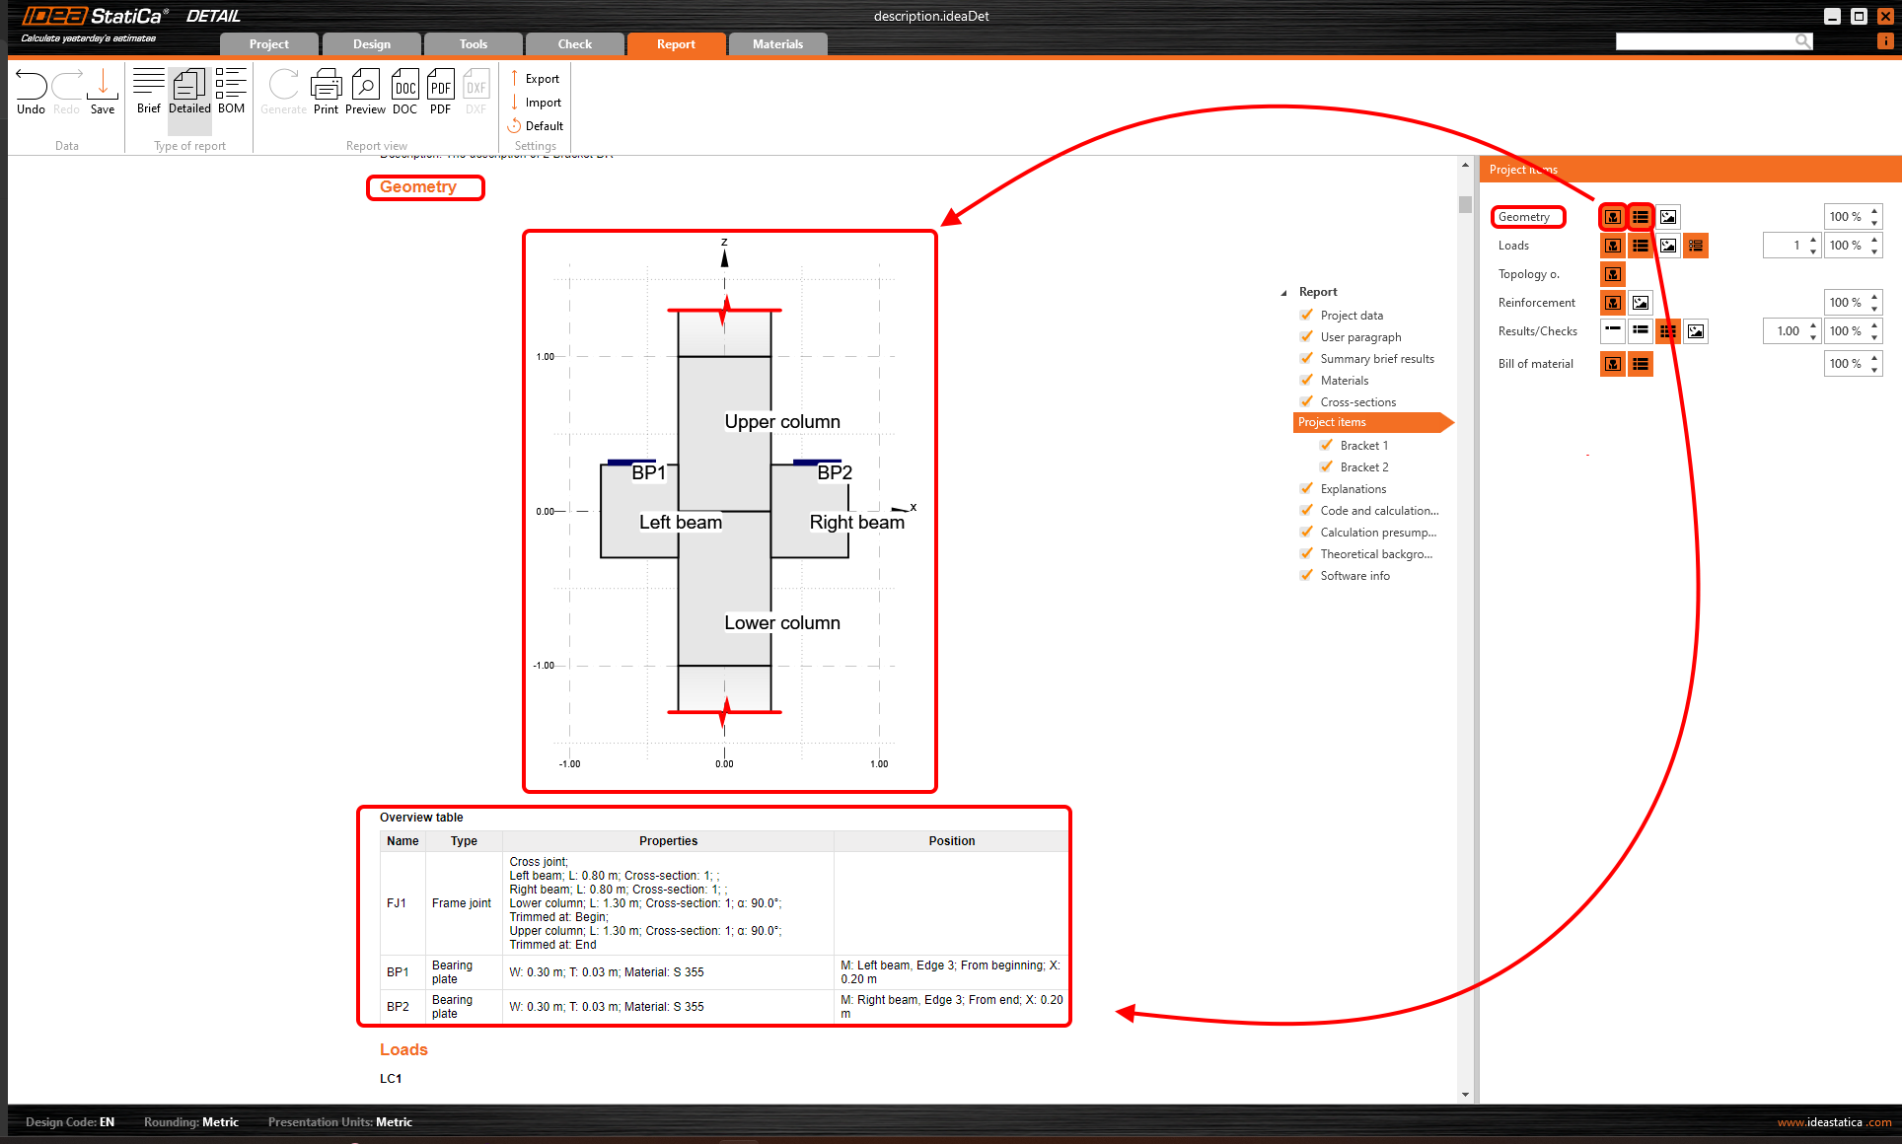Select the BOM report type
Image resolution: width=1902 pixels, height=1144 pixels.
(x=231, y=92)
